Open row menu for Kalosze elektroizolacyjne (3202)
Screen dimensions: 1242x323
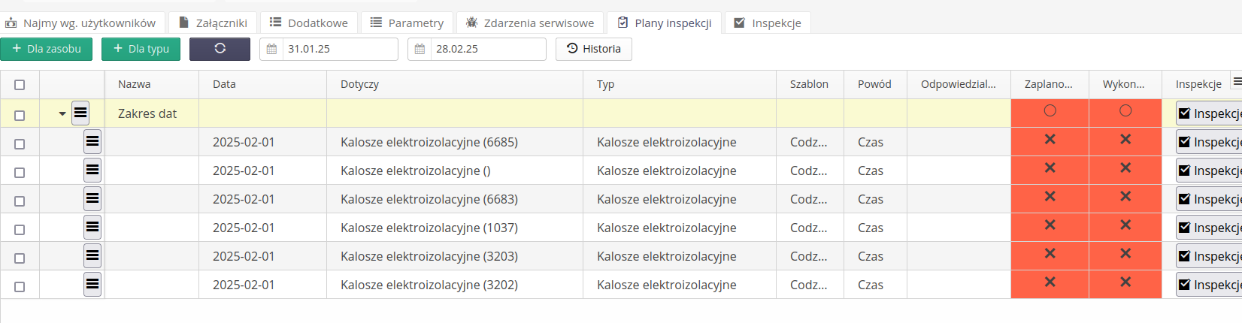[92, 285]
